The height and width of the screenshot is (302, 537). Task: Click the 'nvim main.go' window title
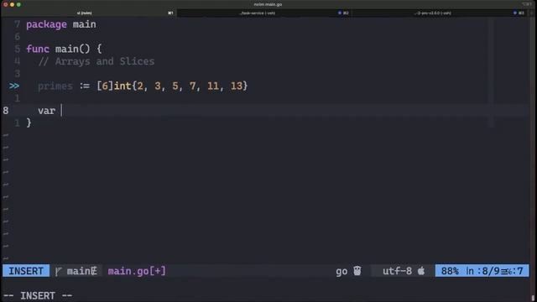(268, 4)
